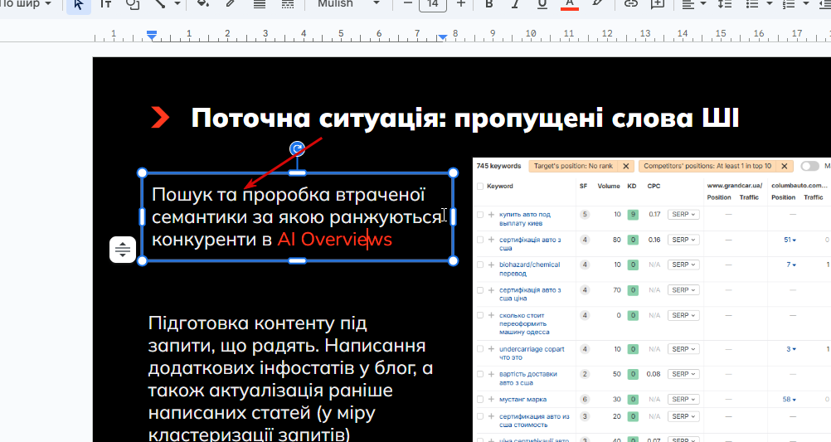
Task: Toggle the switch next to Competitors' positions filter
Action: pyautogui.click(x=809, y=166)
